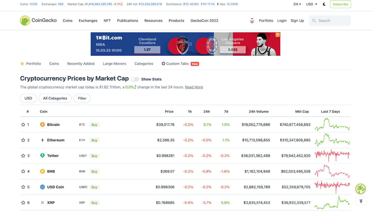Toggle the Show Stats switch
This screenshot has width=373, height=211.
click(135, 79)
